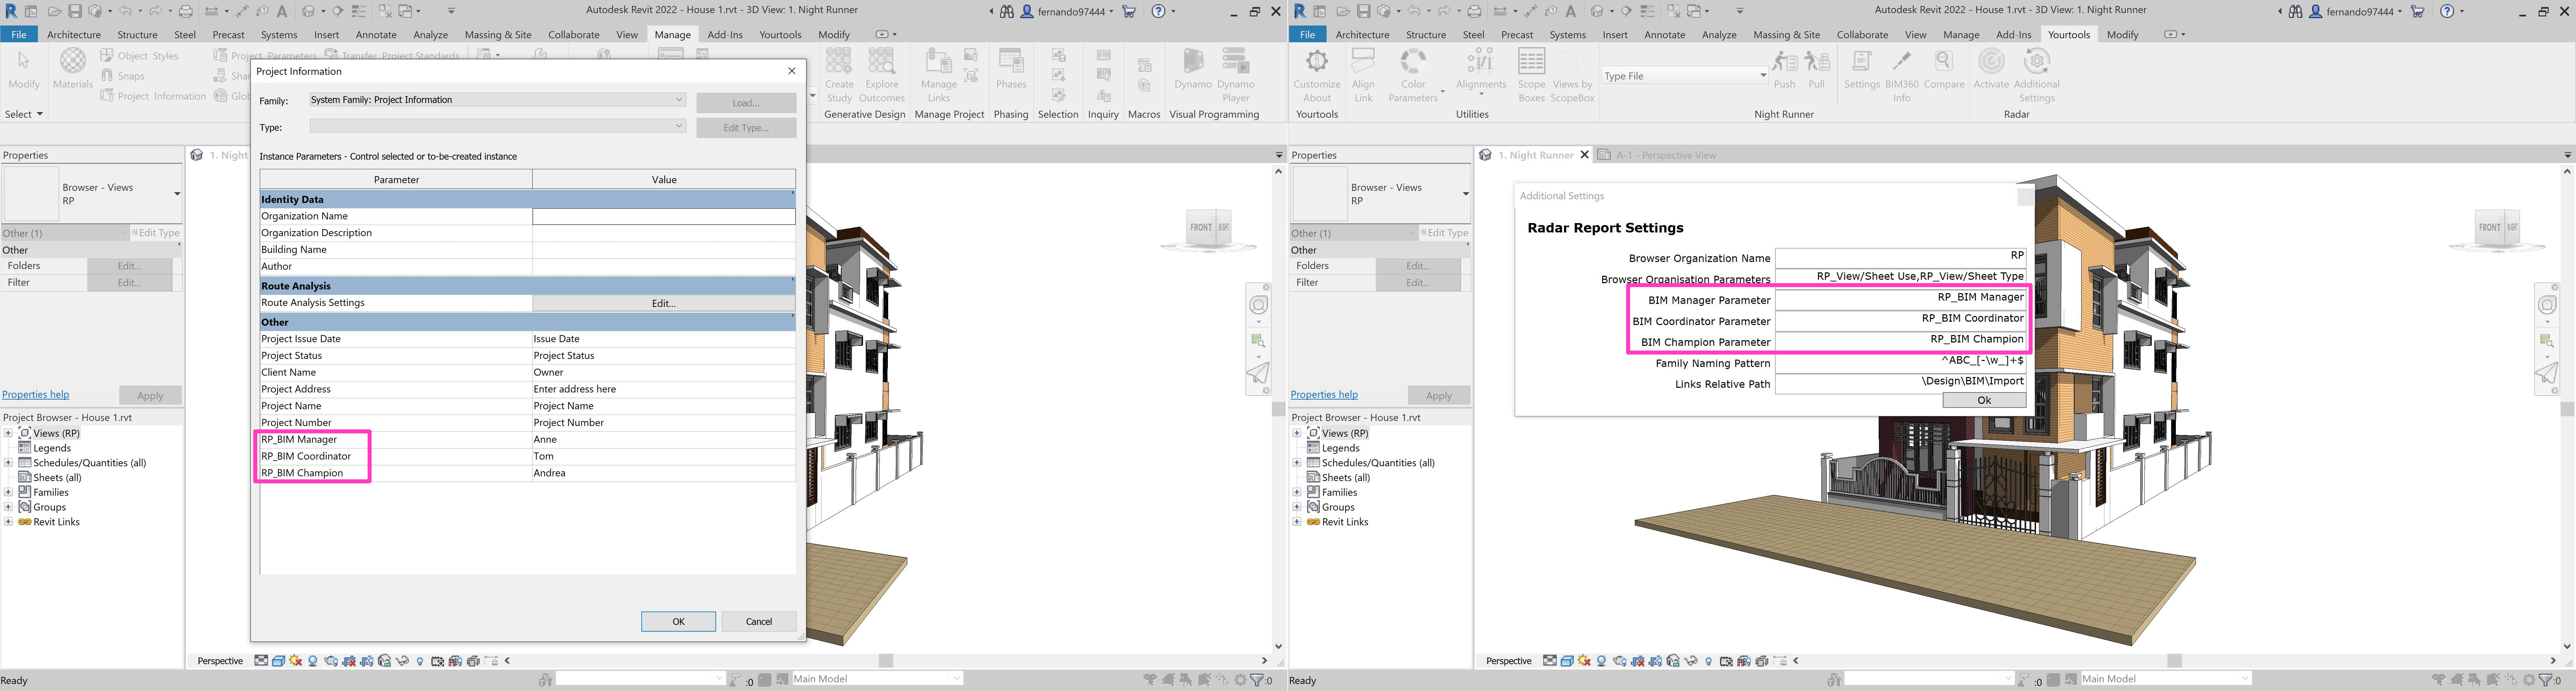Viewport: 2576px width, 691px height.
Task: Expand Groups node in right Project Browser
Action: 1297,507
